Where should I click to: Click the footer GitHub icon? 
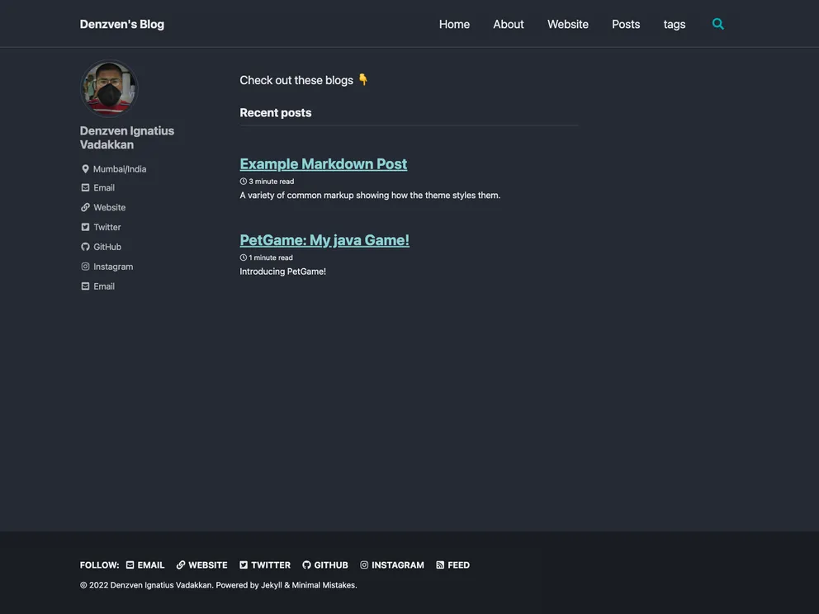coord(306,565)
